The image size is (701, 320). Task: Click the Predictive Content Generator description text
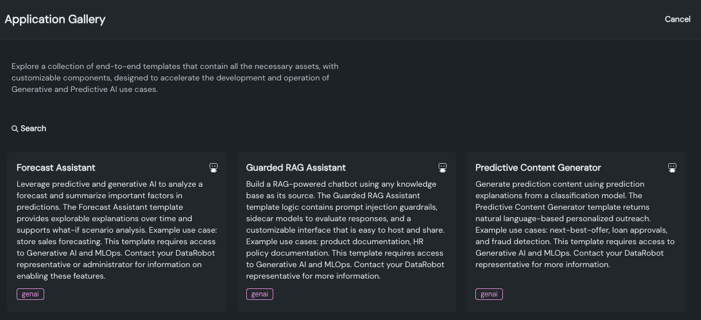(x=575, y=224)
